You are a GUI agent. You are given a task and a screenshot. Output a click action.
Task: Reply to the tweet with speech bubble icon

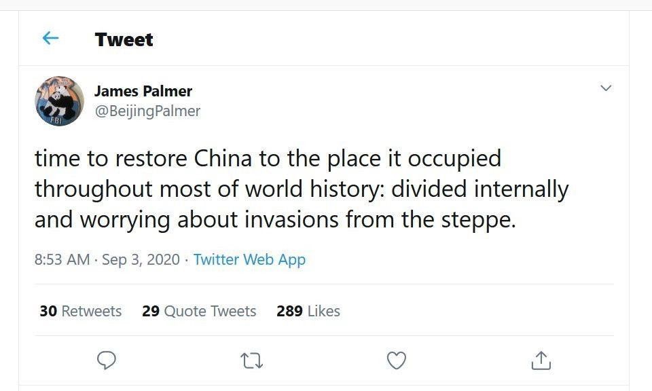tap(106, 360)
